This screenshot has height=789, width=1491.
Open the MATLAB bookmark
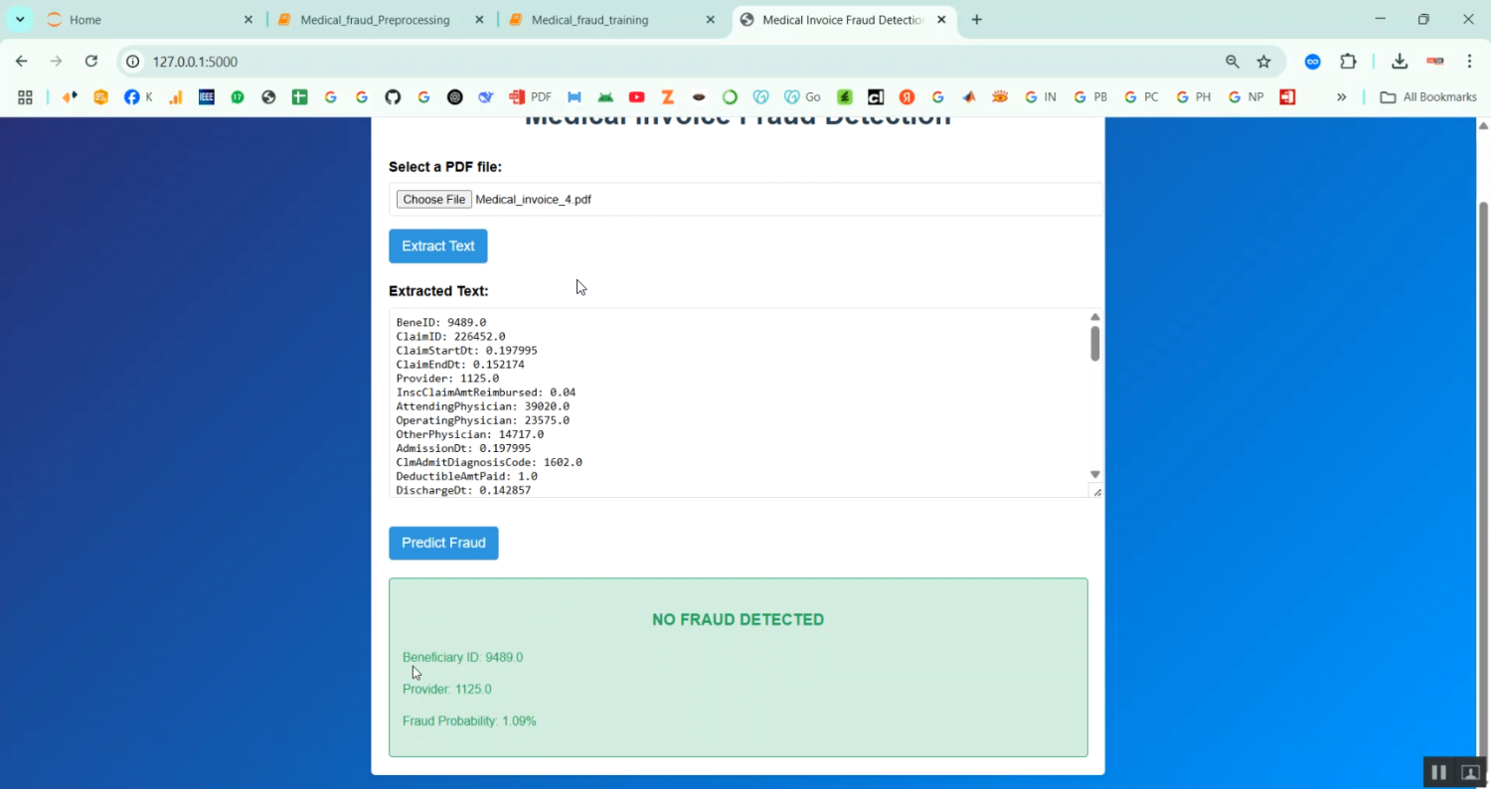pos(968,97)
